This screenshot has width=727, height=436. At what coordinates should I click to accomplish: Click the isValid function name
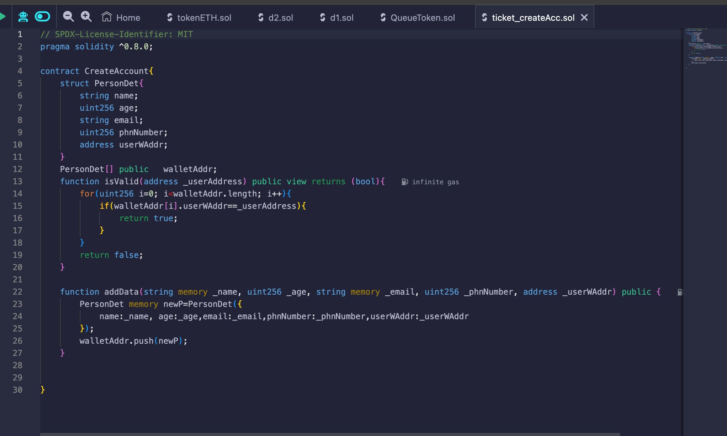tap(121, 182)
